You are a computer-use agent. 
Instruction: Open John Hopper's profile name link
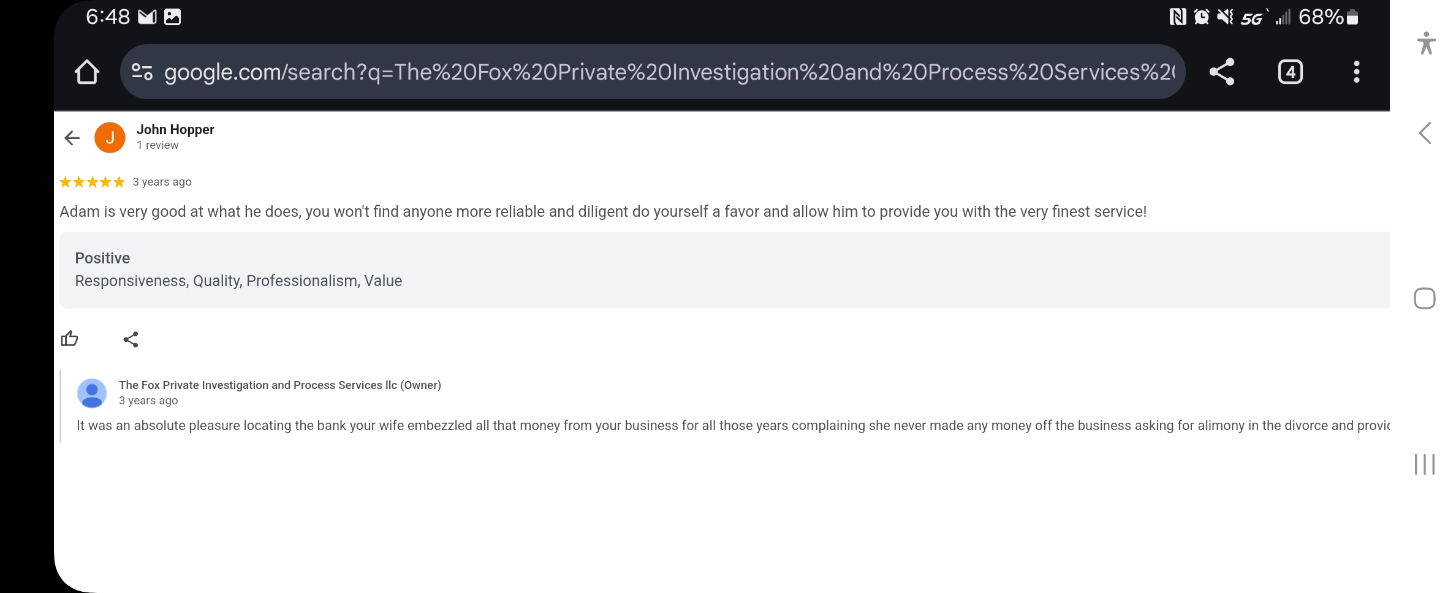tap(175, 129)
